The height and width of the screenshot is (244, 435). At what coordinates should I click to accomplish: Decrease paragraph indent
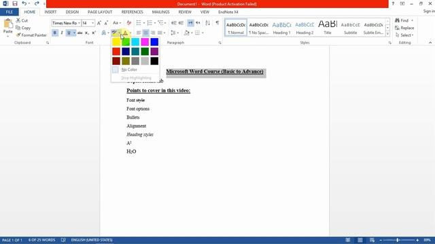click(174, 23)
